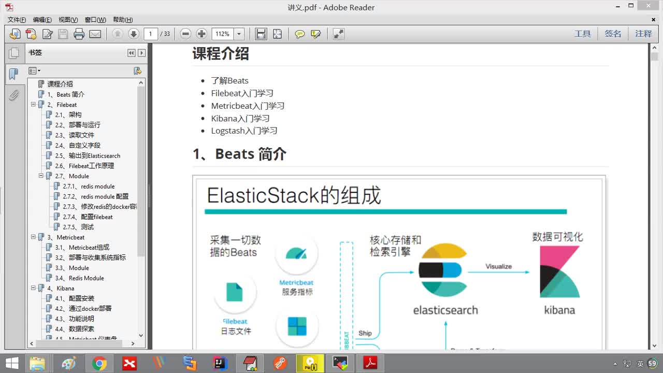Click the open file toolbar icon
This screenshot has height=373, width=663.
[x=15, y=34]
